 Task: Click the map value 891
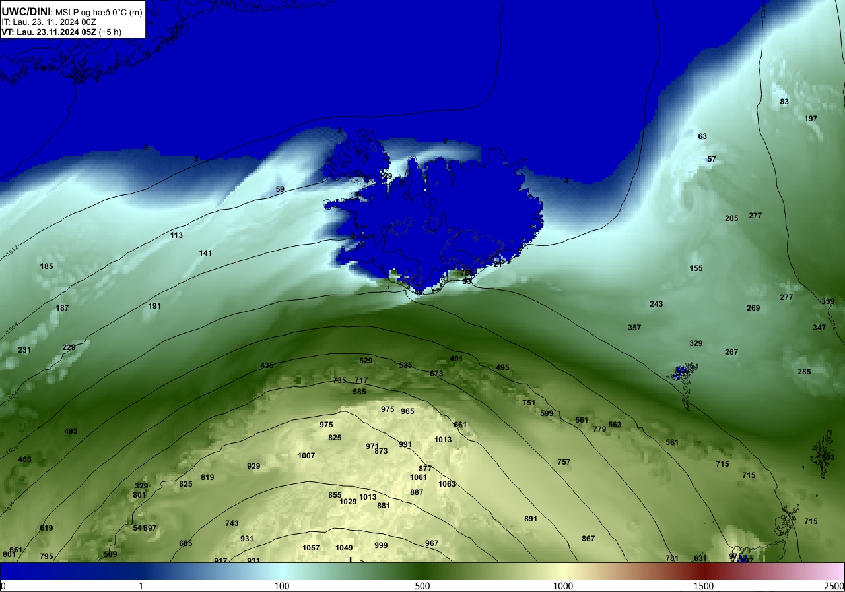pos(531,519)
